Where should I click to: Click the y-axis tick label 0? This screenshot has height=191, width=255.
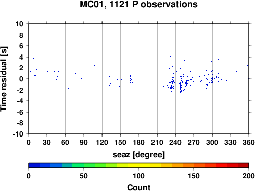[21, 79]
